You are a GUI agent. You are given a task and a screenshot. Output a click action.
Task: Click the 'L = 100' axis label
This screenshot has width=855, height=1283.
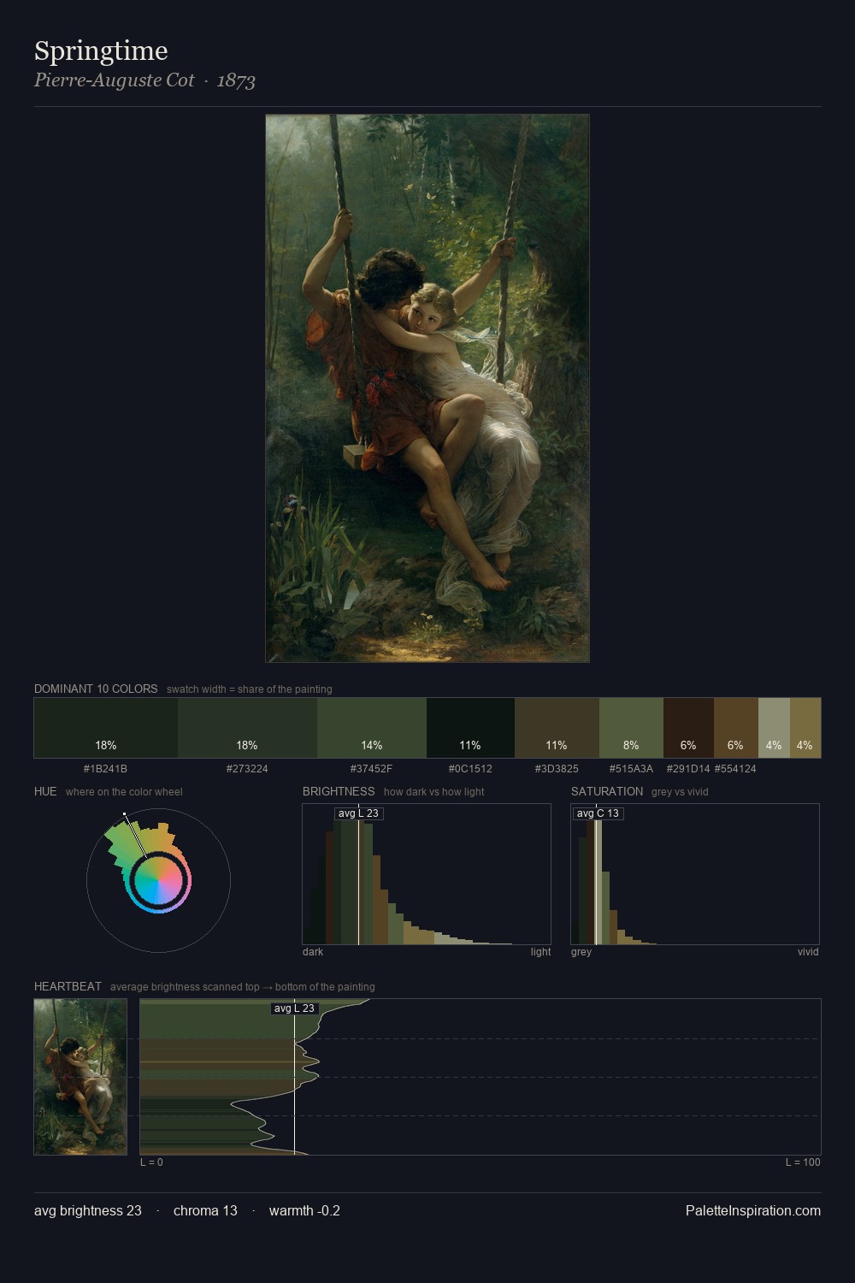click(803, 1162)
